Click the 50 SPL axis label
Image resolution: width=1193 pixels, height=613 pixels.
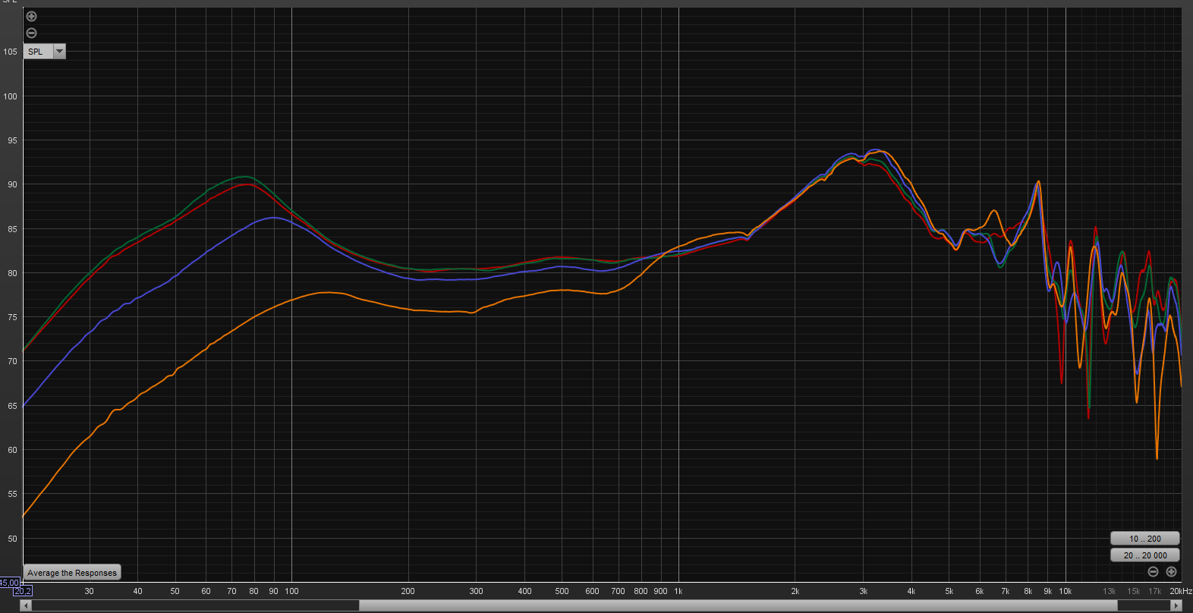[12, 539]
